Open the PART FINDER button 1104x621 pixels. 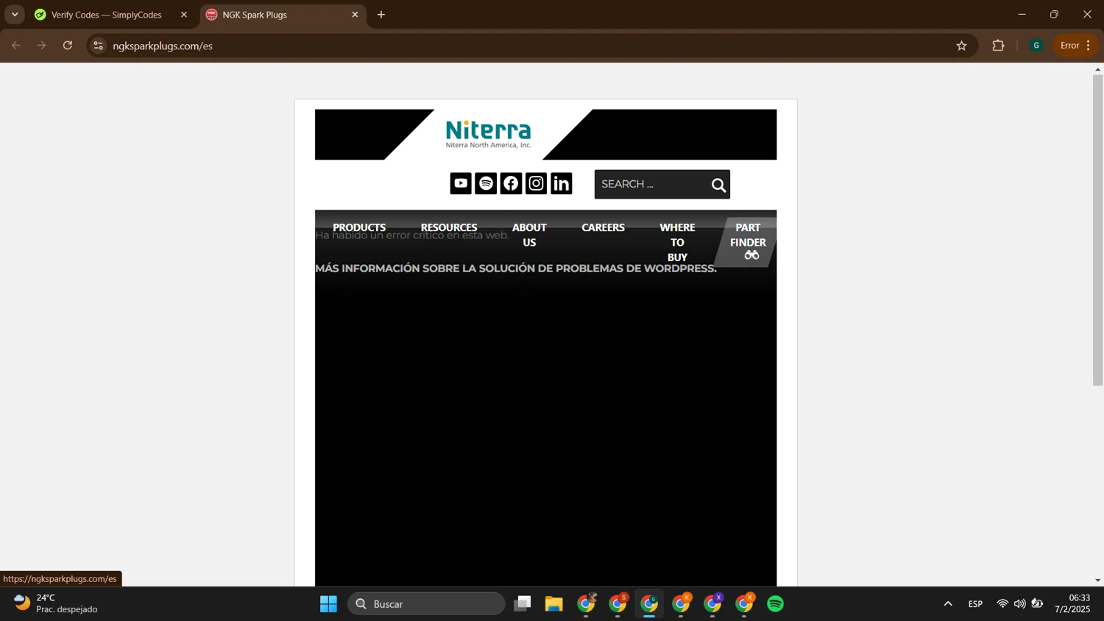747,241
